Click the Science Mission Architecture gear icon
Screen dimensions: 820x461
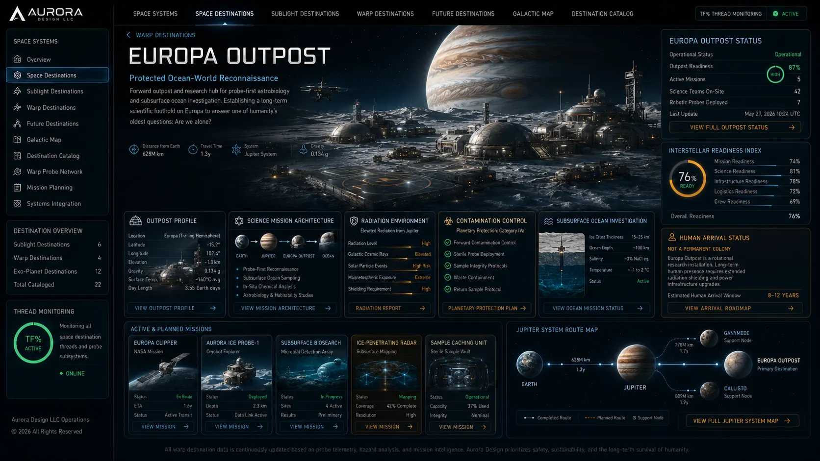(239, 221)
